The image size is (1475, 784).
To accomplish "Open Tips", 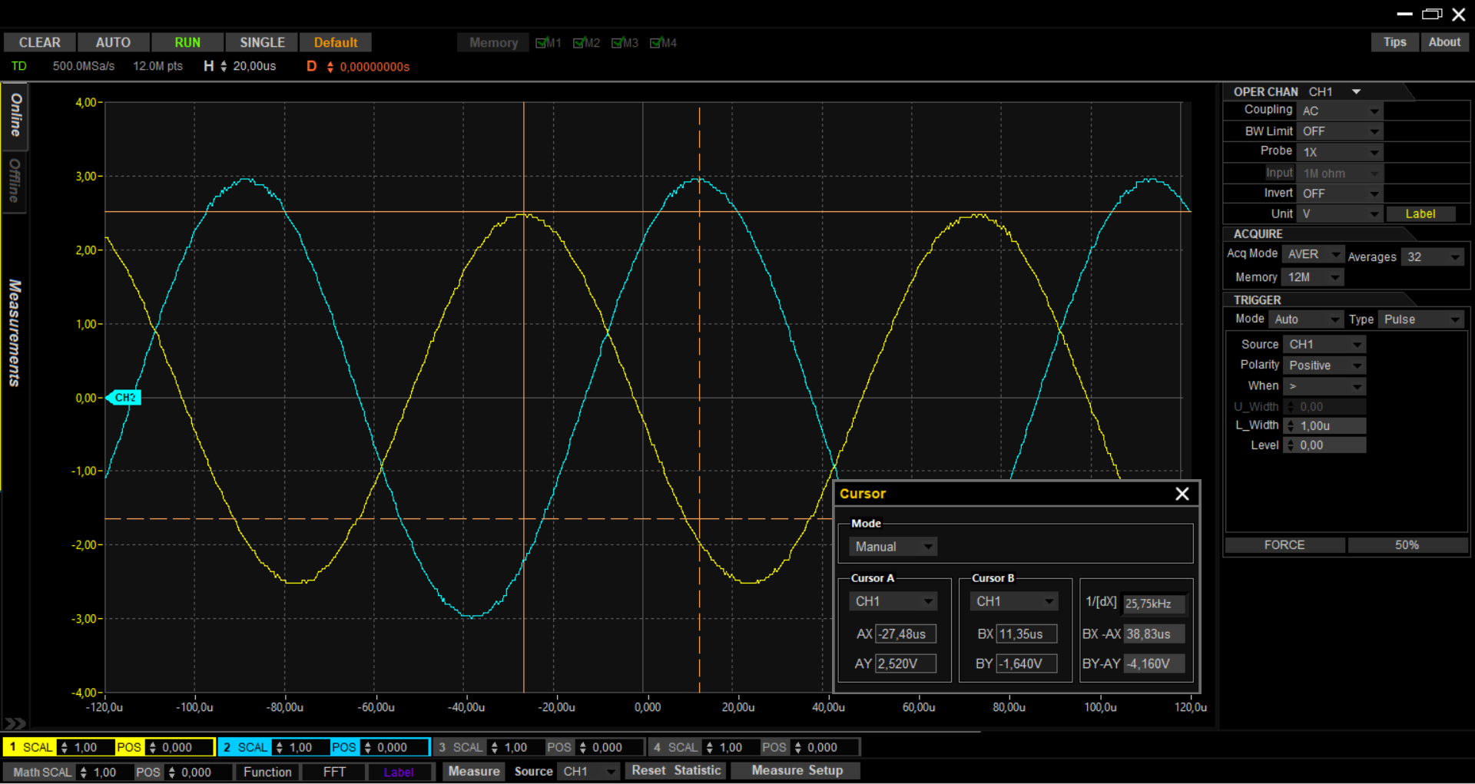I will click(1394, 42).
